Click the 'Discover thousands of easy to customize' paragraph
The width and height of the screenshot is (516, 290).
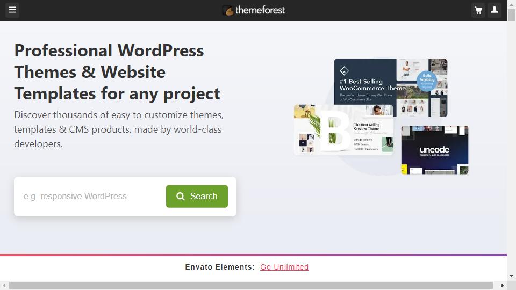coord(119,129)
